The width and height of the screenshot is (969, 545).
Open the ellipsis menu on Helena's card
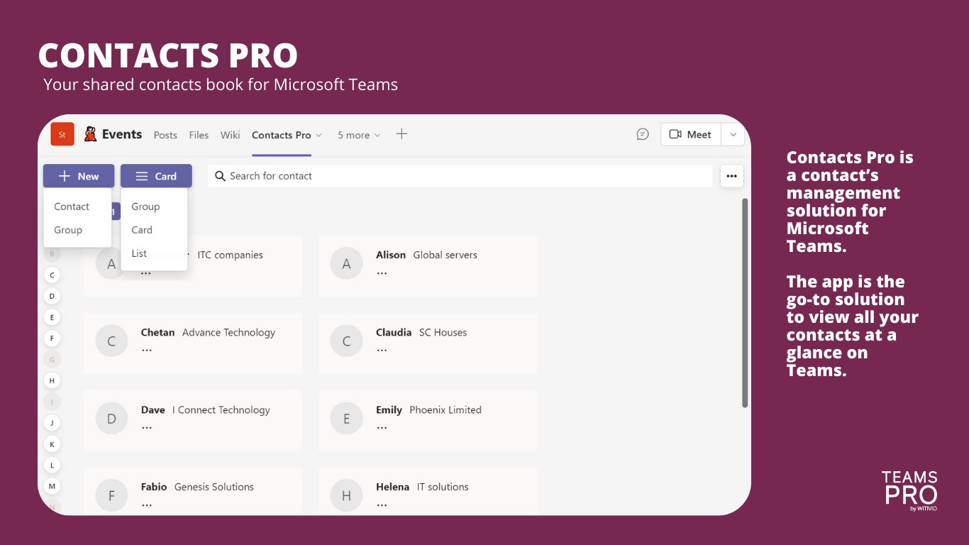pyautogui.click(x=382, y=505)
